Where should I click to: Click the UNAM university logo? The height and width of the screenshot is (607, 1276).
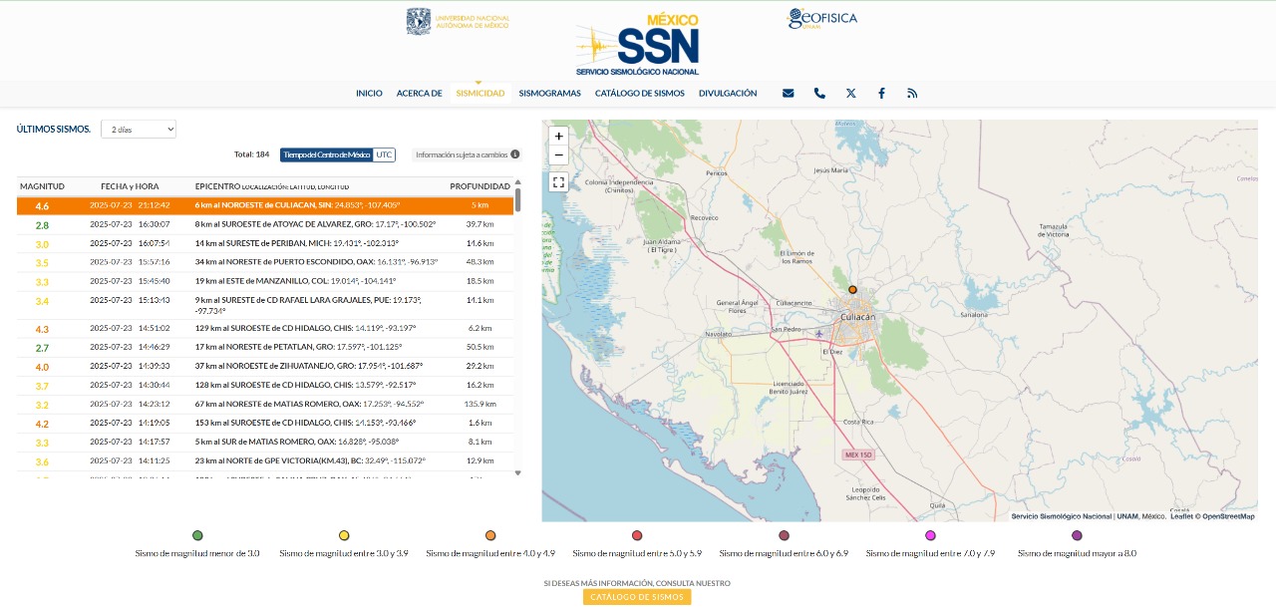point(458,21)
